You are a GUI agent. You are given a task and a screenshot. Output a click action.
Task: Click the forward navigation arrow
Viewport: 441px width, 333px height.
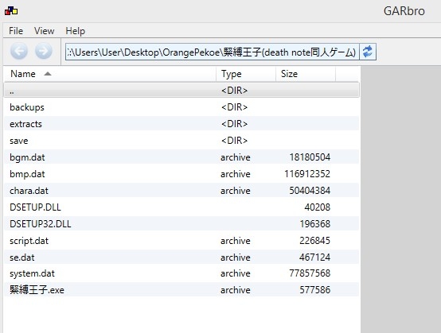tap(44, 51)
